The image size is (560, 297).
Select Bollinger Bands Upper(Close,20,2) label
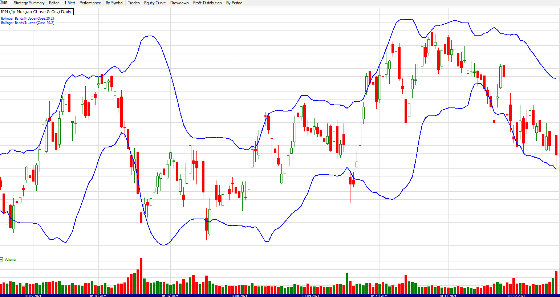pos(28,19)
